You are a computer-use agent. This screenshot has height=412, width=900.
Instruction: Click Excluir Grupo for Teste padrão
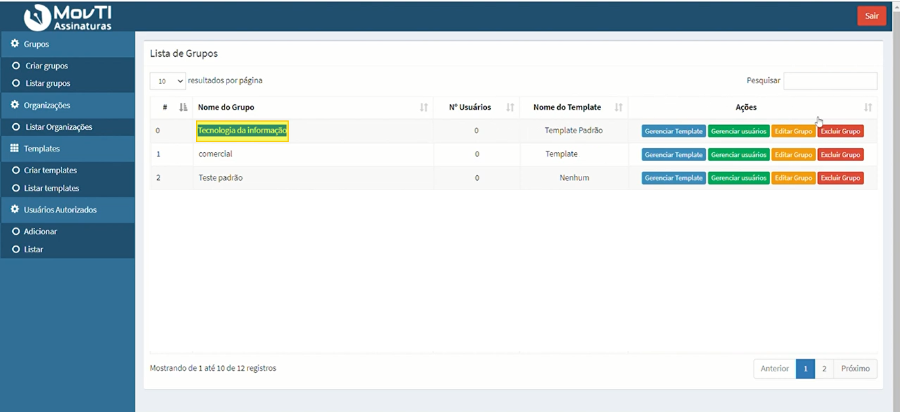point(840,178)
